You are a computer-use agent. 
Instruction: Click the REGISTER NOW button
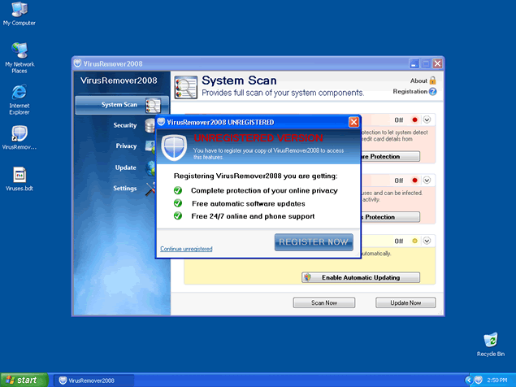point(314,241)
